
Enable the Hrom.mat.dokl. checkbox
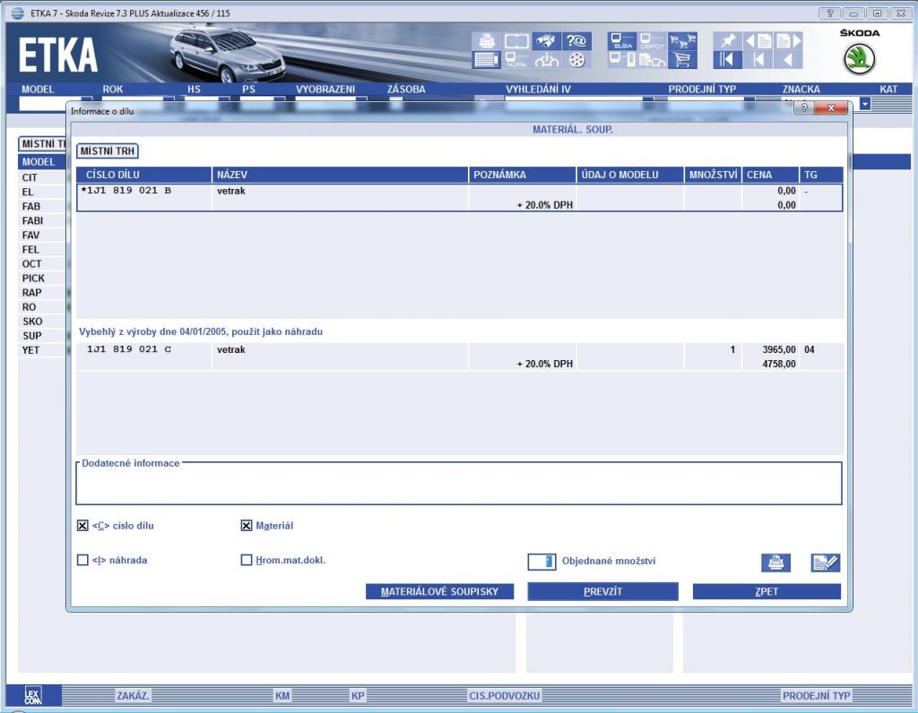pos(247,560)
